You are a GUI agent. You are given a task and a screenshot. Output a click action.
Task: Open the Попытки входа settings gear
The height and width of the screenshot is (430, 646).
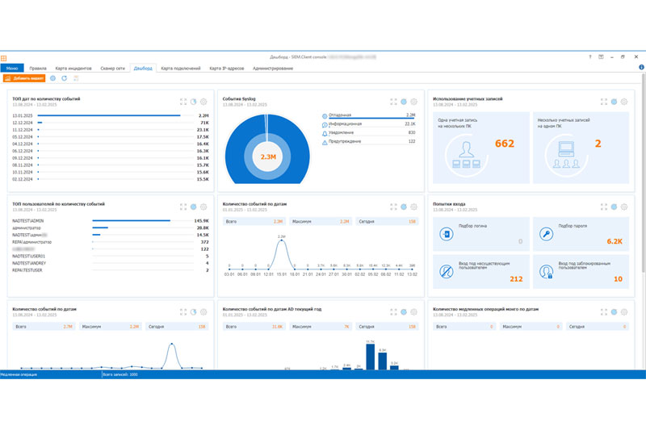click(x=624, y=207)
